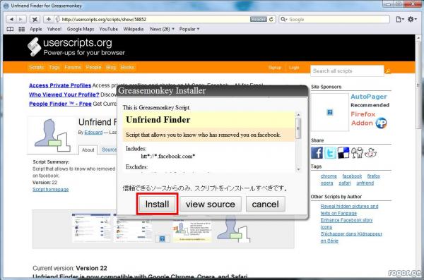Share script via the Twitter icon
This screenshot has width=424, height=280.
[330, 152]
